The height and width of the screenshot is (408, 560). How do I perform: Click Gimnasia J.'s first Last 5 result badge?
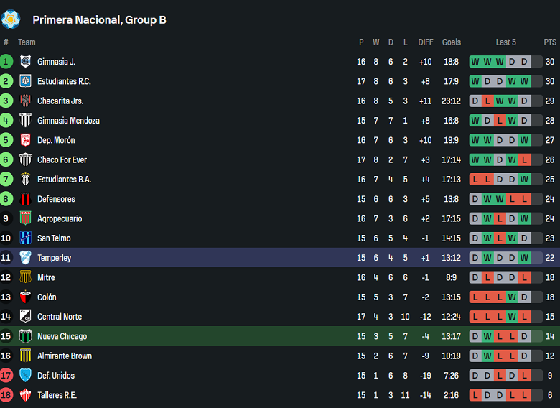point(475,62)
